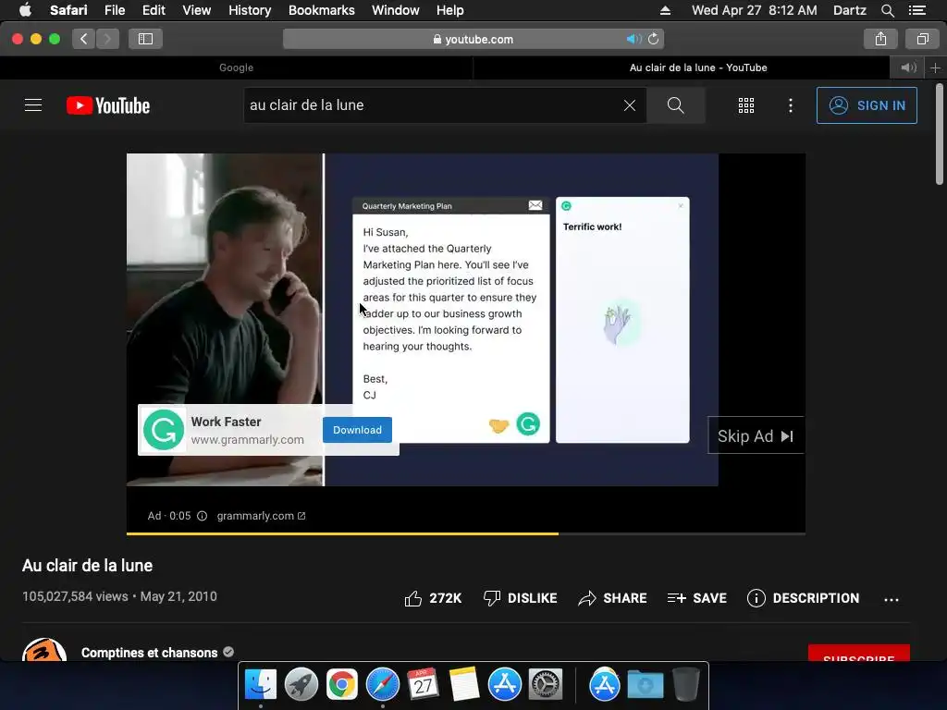This screenshot has height=710, width=947.
Task: Open more actions ellipsis under video
Action: point(891,599)
